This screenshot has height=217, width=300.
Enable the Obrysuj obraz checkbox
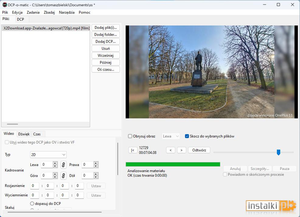[x=130, y=136]
